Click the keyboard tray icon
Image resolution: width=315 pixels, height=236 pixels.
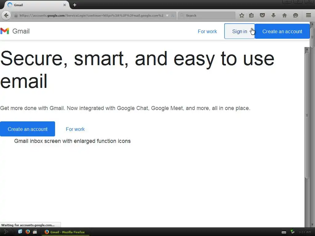click(x=284, y=232)
